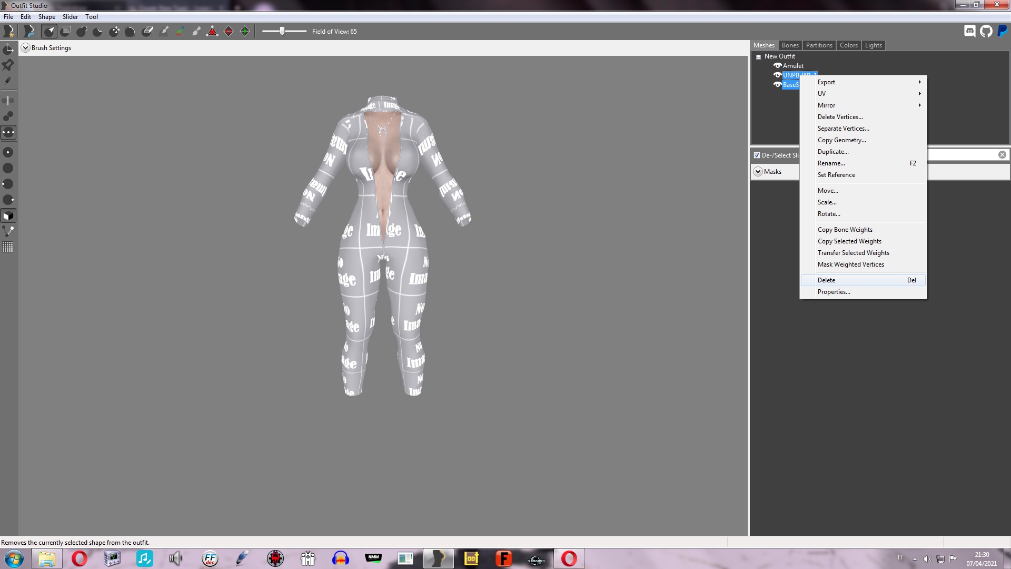The image size is (1011, 569).
Task: Select the Weight Paint brush icon
Action: pos(164,32)
